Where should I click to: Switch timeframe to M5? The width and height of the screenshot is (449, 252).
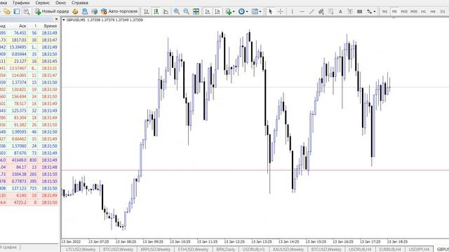[x=394, y=11]
